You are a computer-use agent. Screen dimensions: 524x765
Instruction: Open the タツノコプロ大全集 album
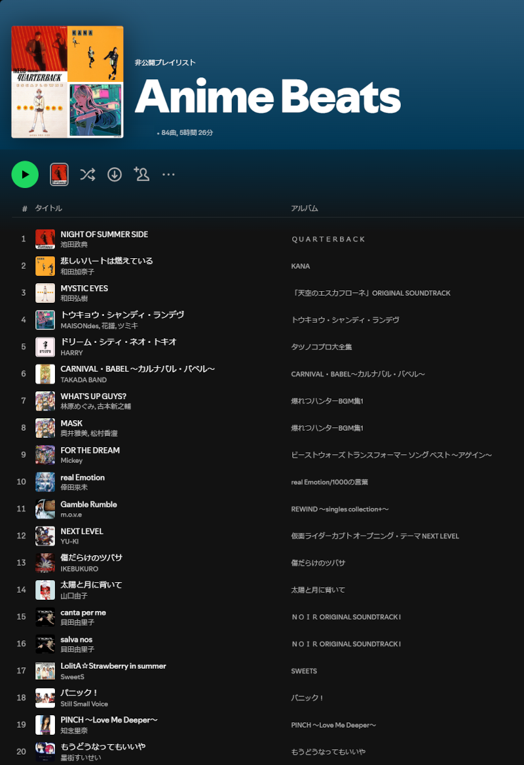(x=322, y=347)
